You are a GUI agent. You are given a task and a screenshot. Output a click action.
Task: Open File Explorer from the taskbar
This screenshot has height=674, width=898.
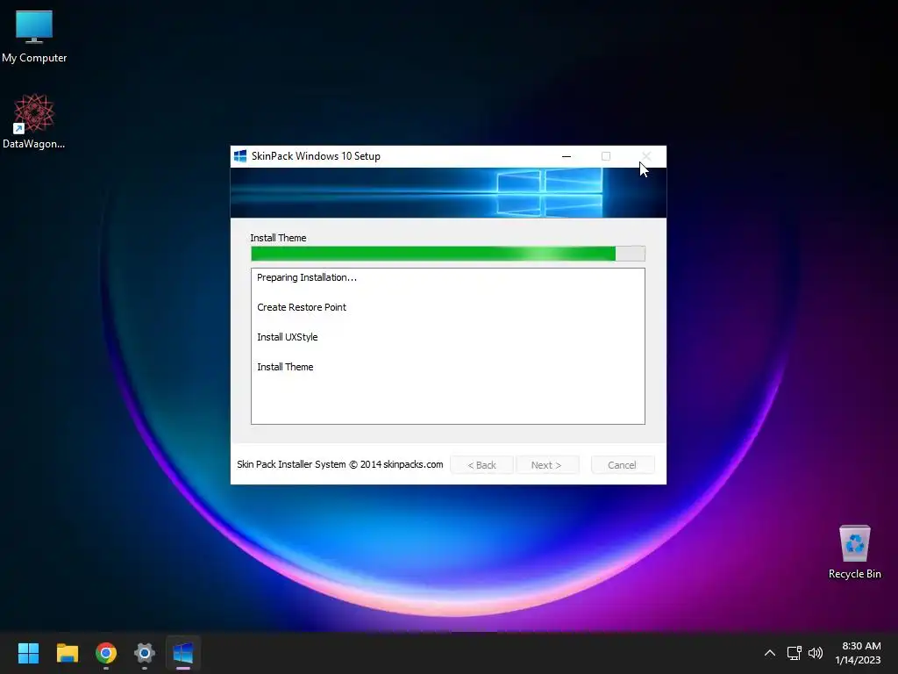coord(67,653)
